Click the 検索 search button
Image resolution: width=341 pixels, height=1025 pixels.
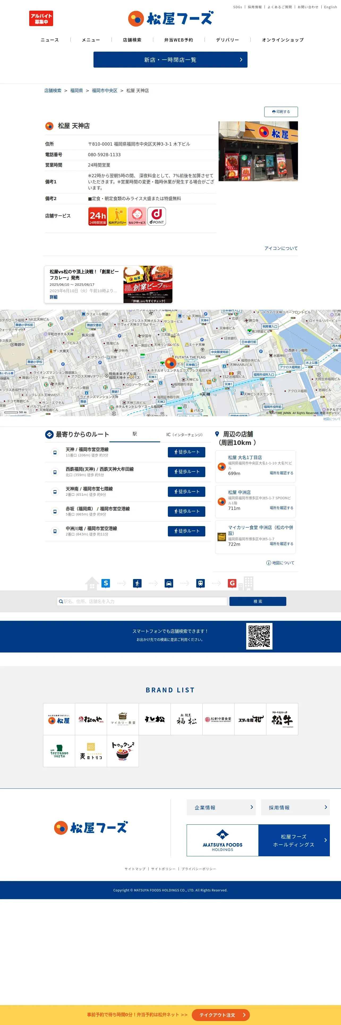(258, 601)
